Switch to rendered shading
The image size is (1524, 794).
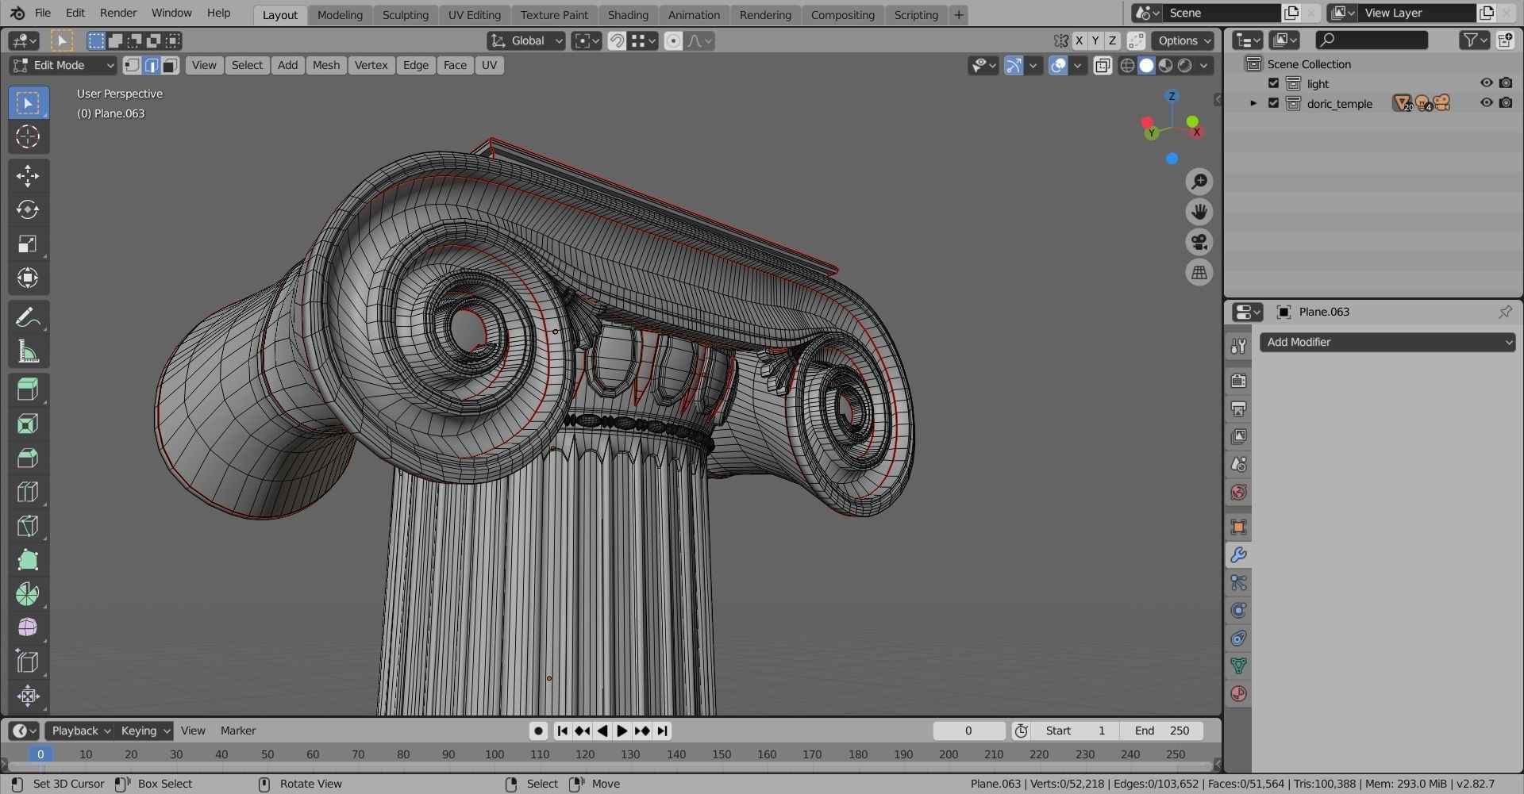tap(1185, 65)
